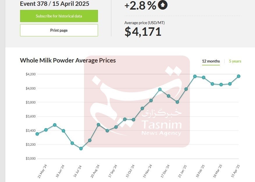Select the lowest data point on the chart

click(81, 149)
